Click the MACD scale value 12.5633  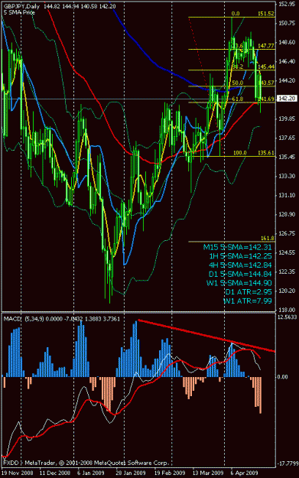click(287, 317)
